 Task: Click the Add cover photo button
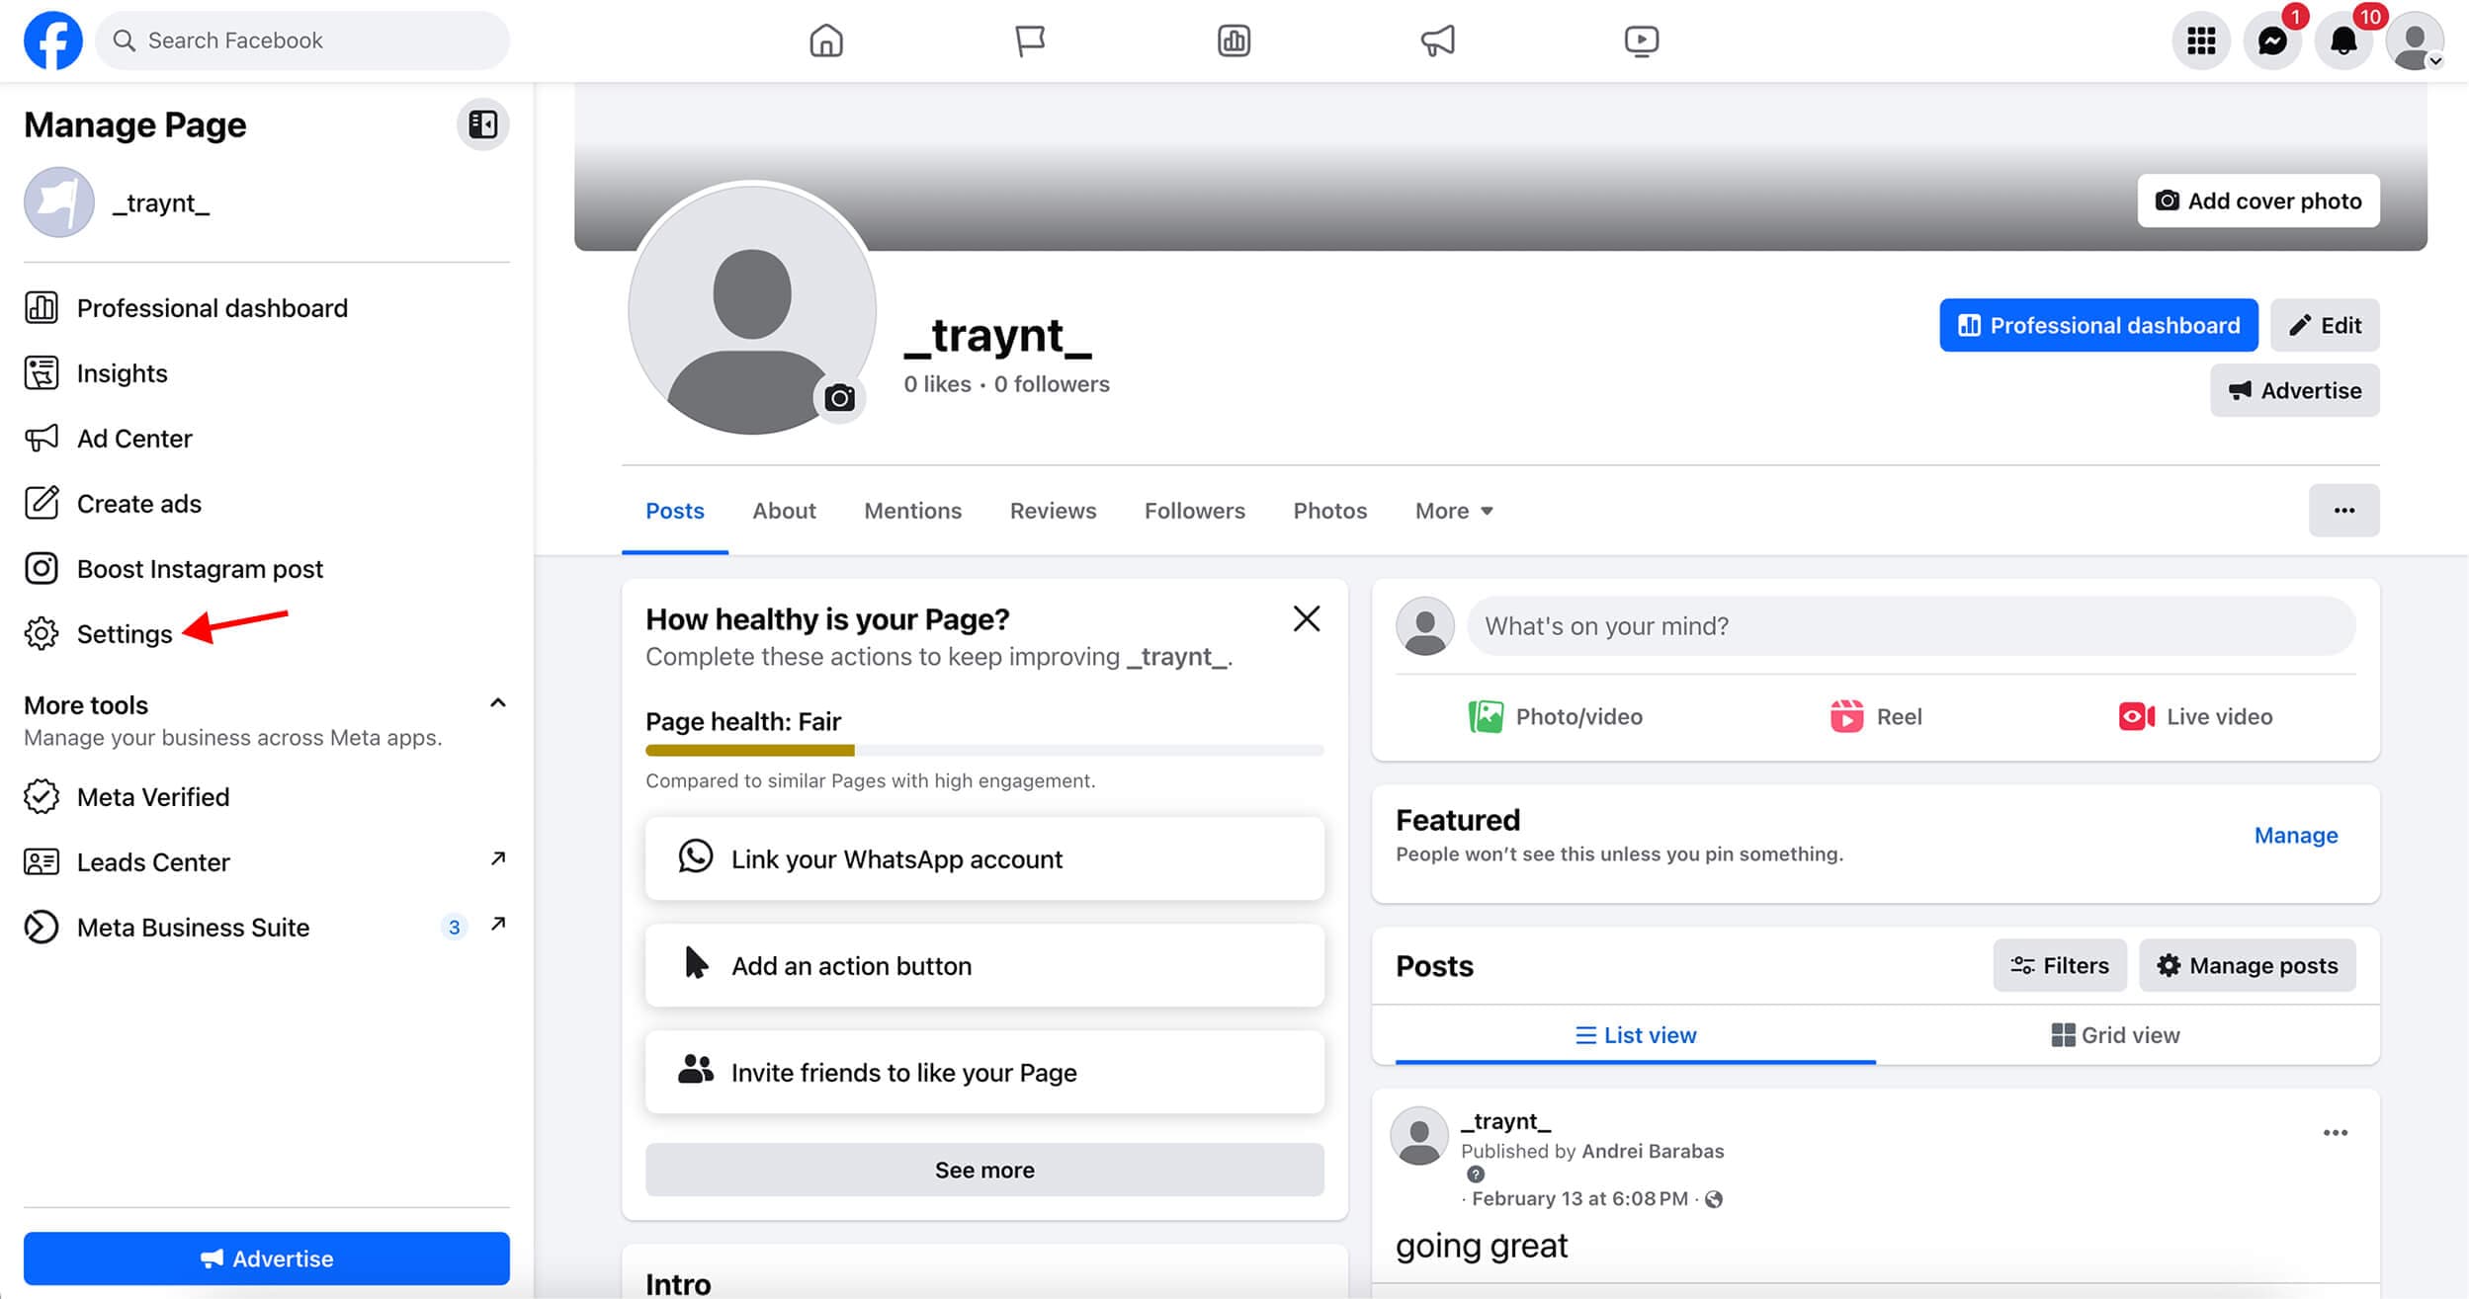[2257, 201]
